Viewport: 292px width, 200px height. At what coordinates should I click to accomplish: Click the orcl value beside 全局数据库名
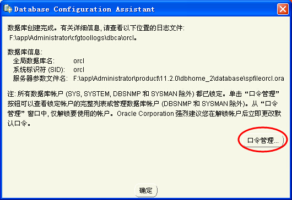79,61
